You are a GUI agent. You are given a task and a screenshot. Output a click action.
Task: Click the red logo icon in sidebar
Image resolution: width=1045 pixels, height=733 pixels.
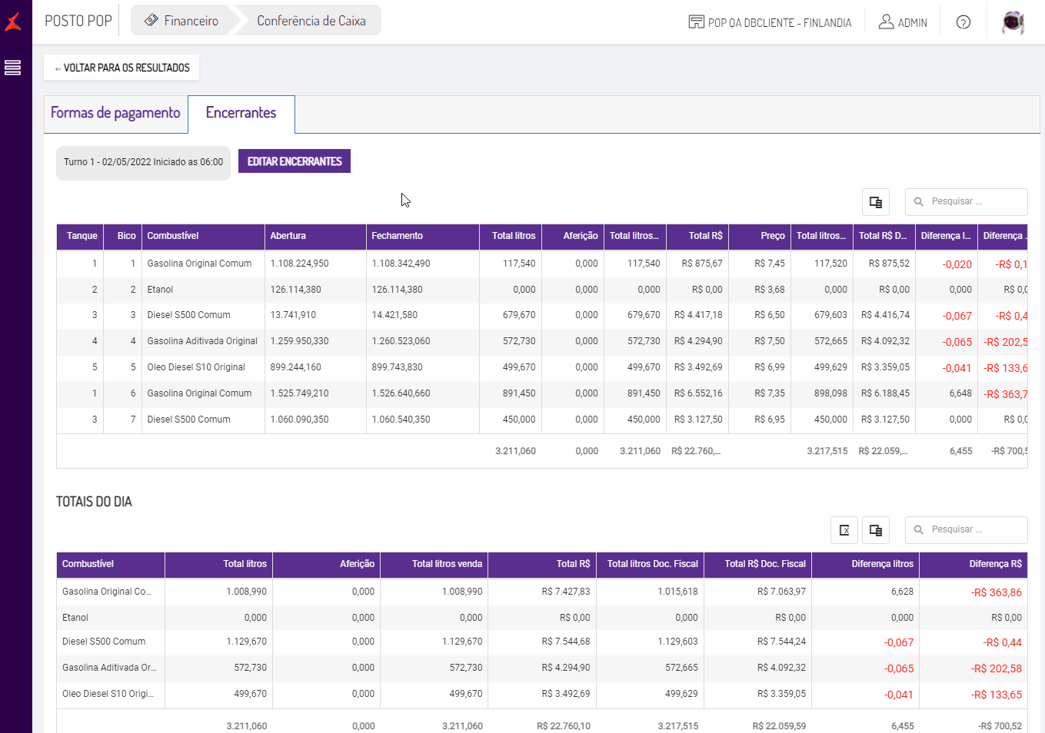13,22
